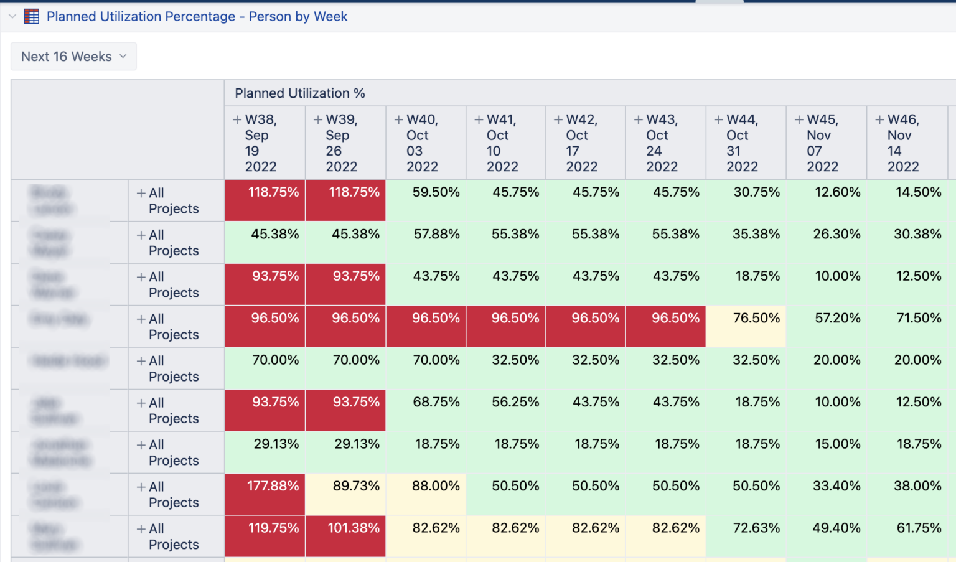Screen dimensions: 956x562
Task: Expand the W39 Sep 26 2022 column
Action: pyautogui.click(x=317, y=119)
